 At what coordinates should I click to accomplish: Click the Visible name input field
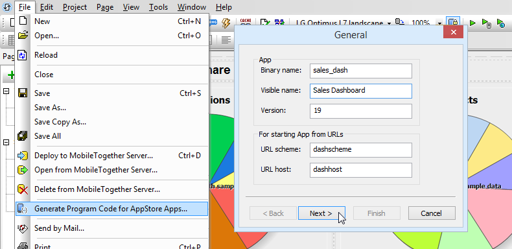click(x=361, y=91)
